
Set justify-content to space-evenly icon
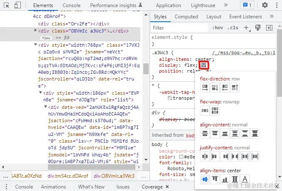tap(255, 156)
